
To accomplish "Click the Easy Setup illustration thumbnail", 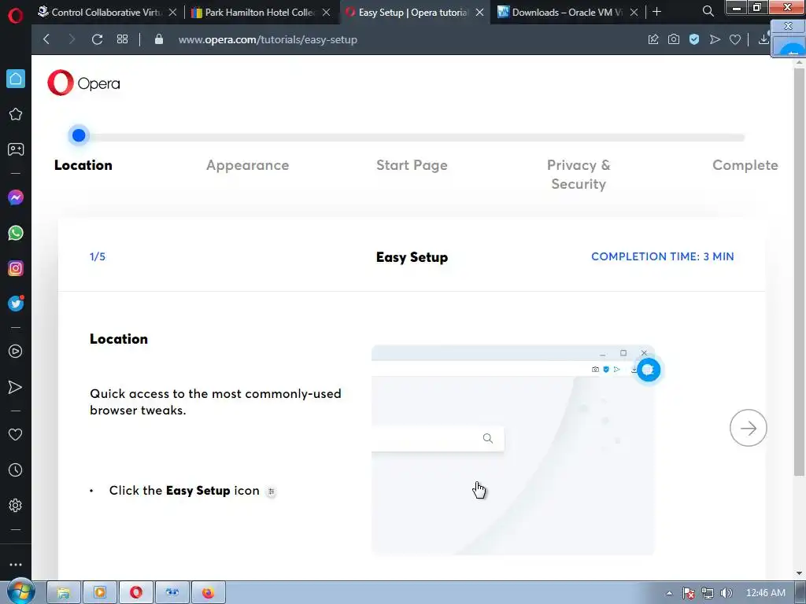I will (x=513, y=450).
